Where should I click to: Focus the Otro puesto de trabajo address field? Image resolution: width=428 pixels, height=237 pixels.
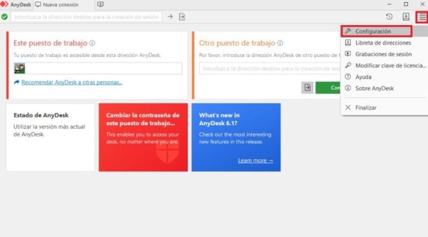270,68
